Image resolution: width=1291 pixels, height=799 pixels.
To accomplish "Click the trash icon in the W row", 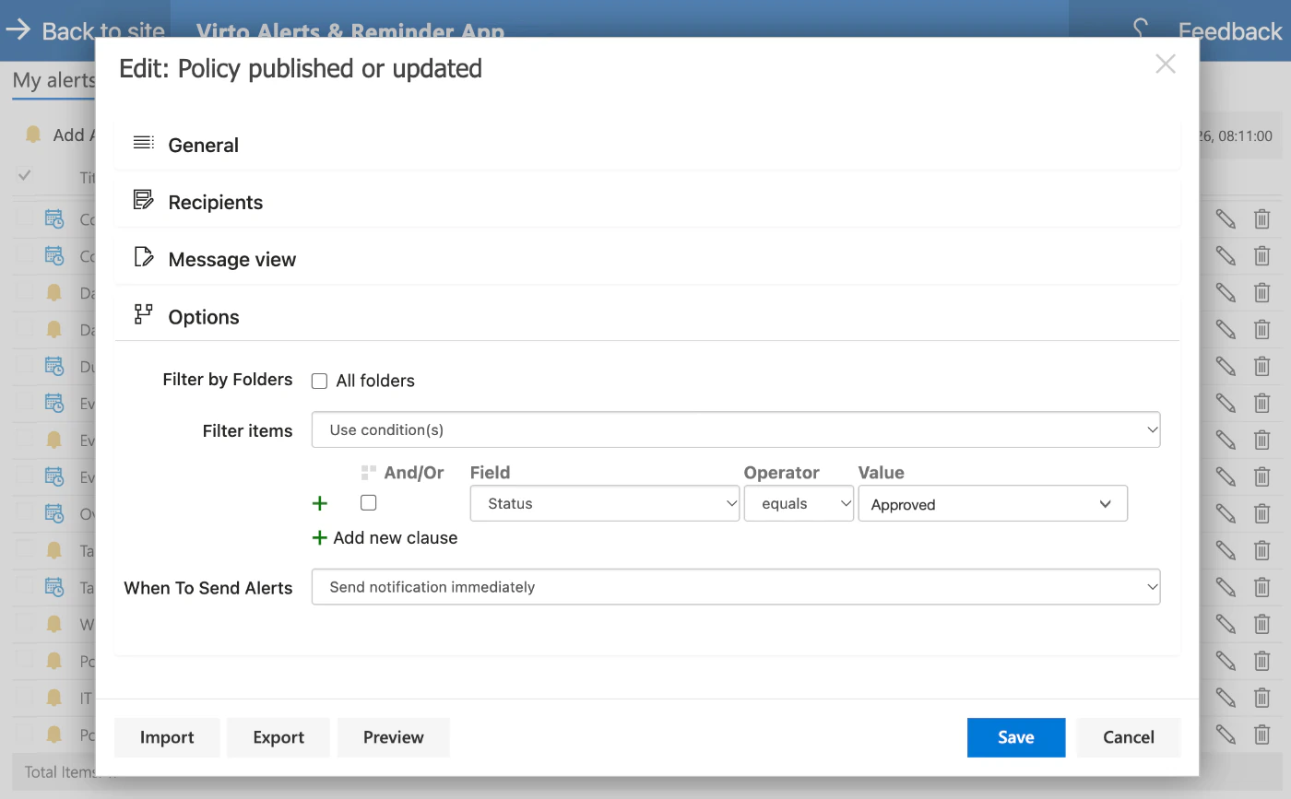I will point(1262,624).
